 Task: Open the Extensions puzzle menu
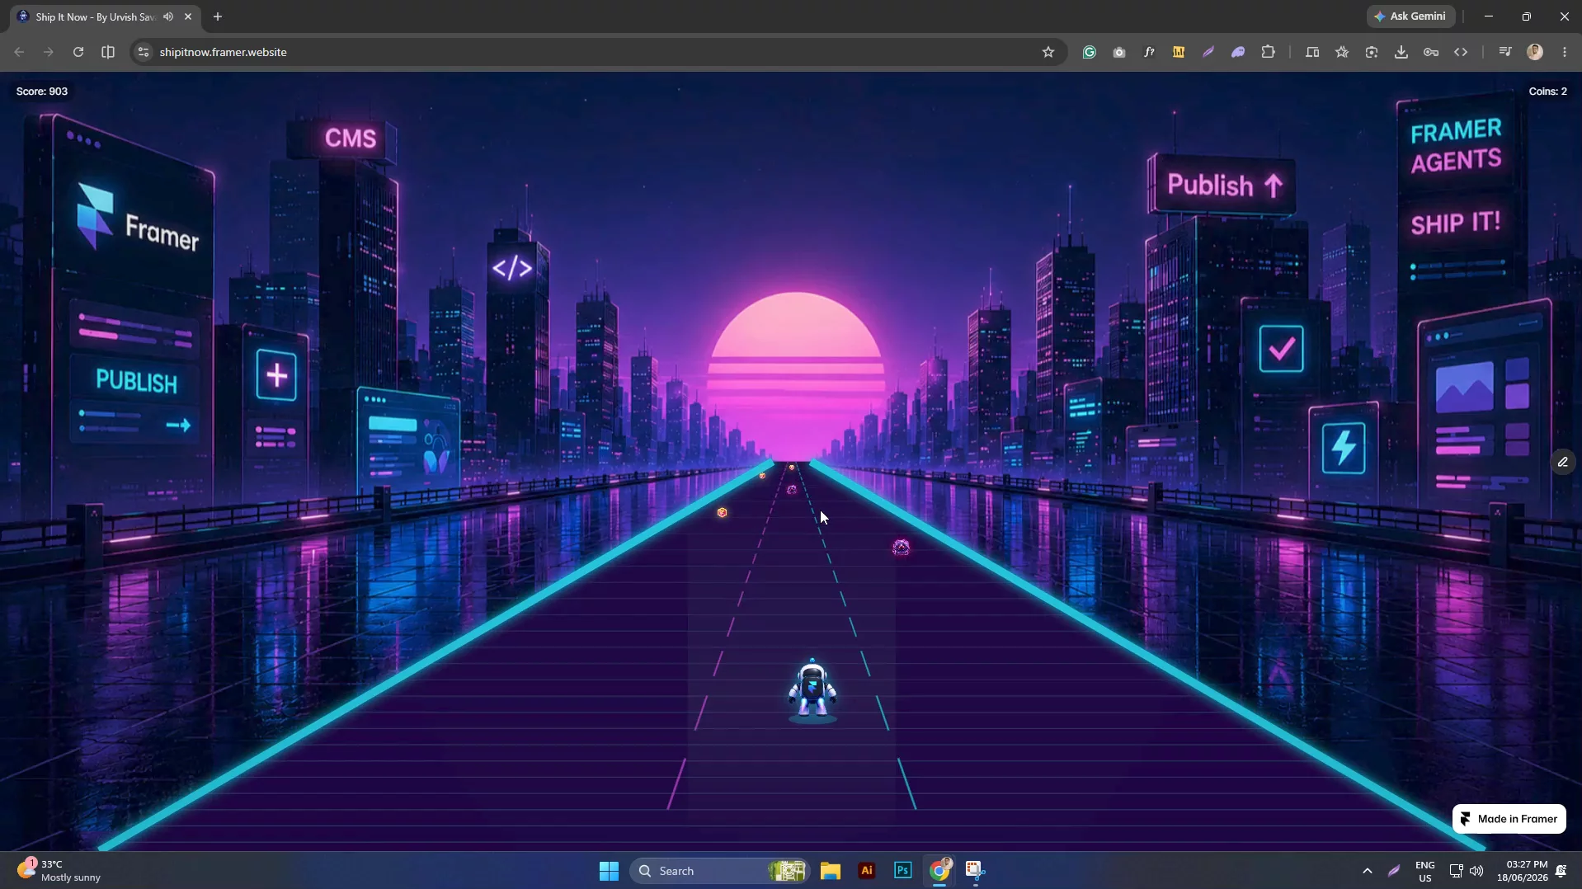(x=1269, y=52)
